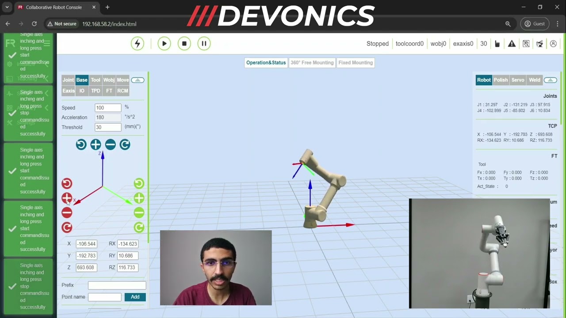Open the browser tab search dropdown arrow
566x318 pixels.
[7, 7]
